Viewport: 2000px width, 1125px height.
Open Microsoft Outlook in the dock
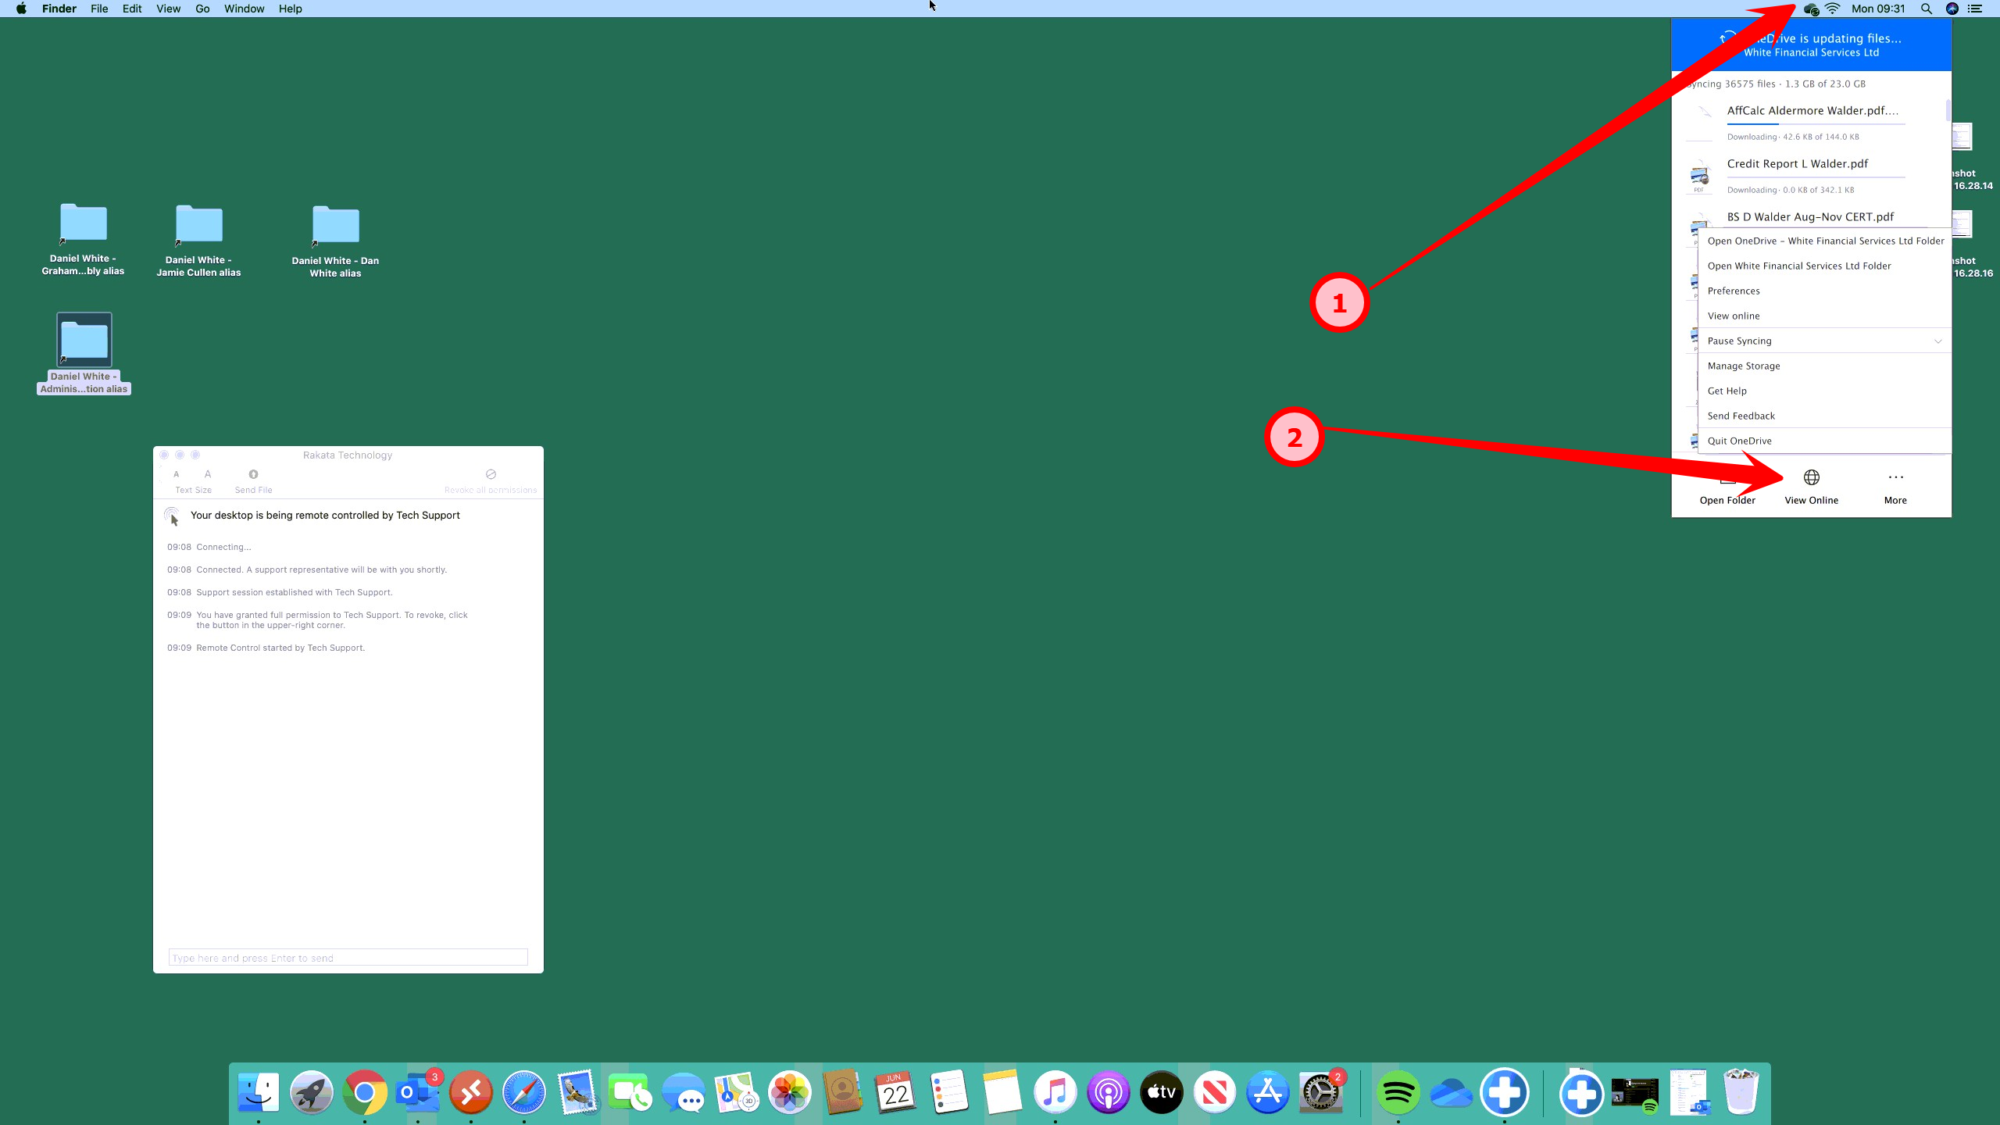(x=418, y=1092)
